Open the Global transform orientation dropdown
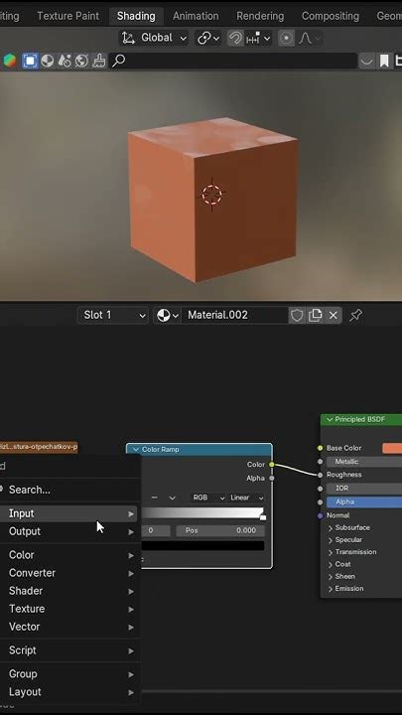This screenshot has height=715, width=402. [x=155, y=38]
